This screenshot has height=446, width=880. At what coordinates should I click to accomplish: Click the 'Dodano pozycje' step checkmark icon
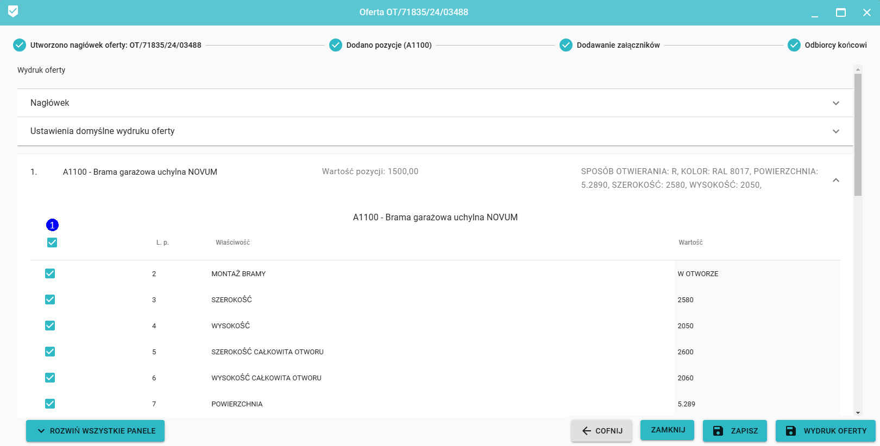click(336, 45)
